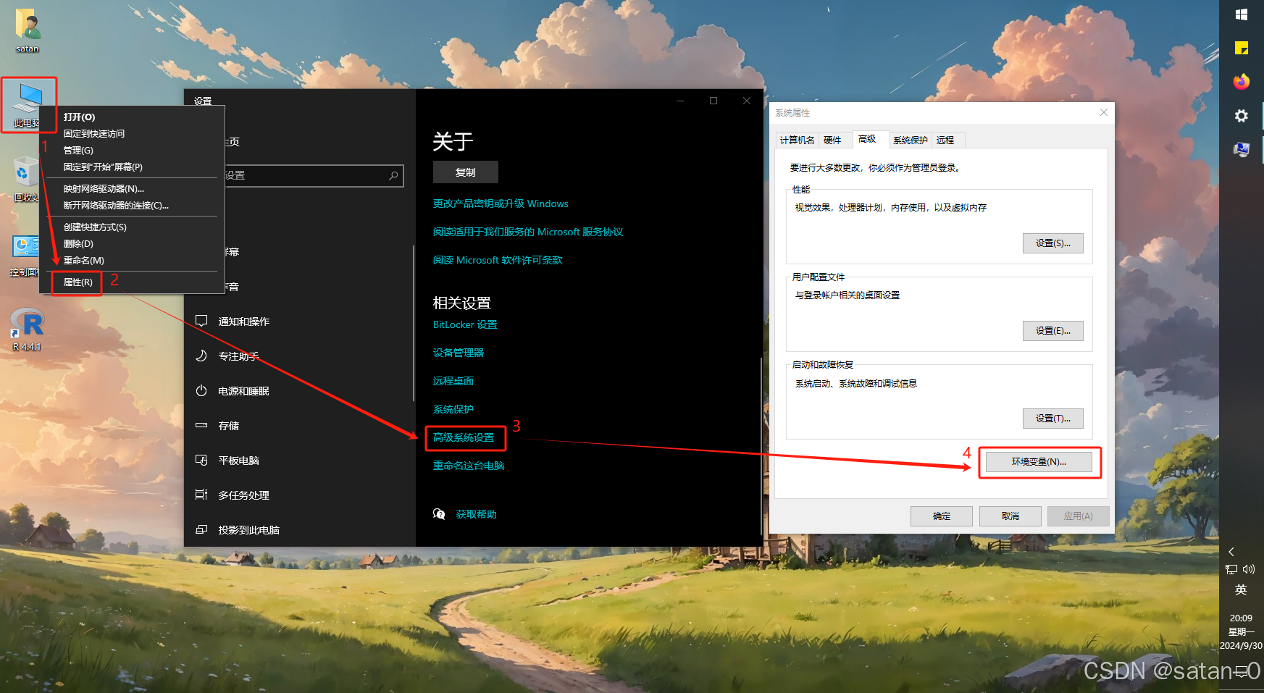1264x693 pixels.
Task: Open the satan user folder desktop icon
Action: click(28, 31)
